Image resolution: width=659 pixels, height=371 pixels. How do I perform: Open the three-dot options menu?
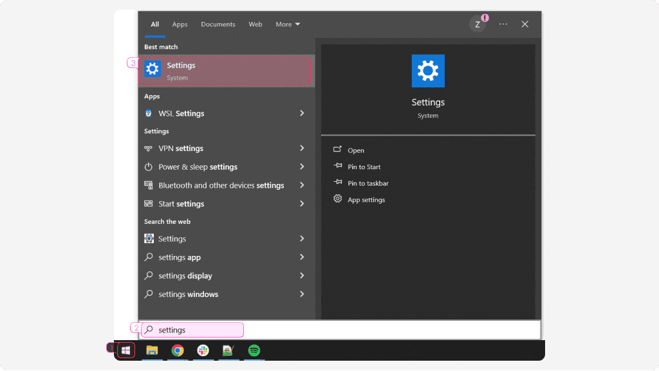click(x=503, y=24)
